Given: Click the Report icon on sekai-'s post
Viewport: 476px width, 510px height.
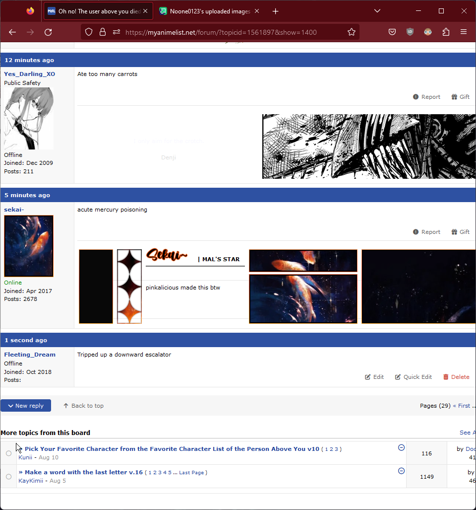Looking at the screenshot, I should pyautogui.click(x=416, y=232).
